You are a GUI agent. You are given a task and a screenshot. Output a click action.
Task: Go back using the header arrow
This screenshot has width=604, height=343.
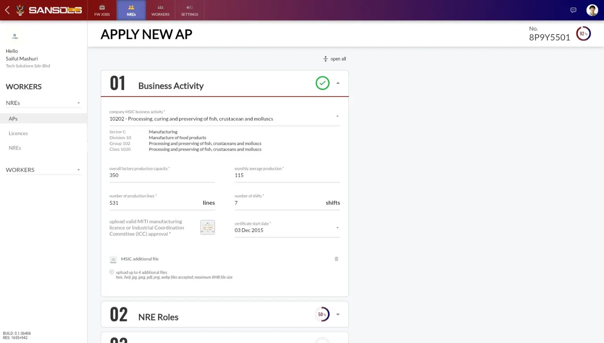(x=7, y=10)
